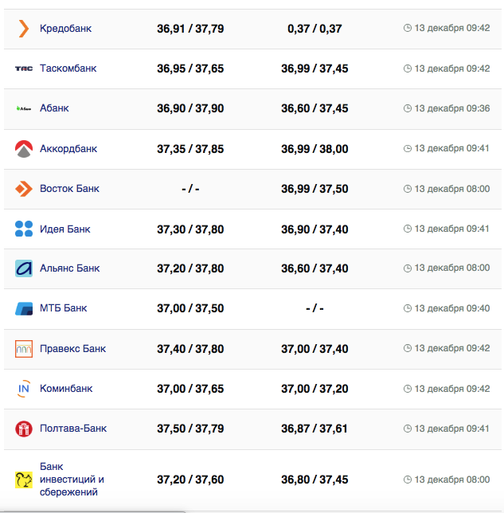Open the Идея Банк link

tap(65, 229)
